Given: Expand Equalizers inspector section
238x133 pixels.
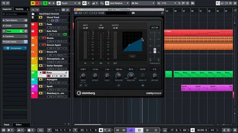Looking at the screenshot, I should (x=15, y=36).
